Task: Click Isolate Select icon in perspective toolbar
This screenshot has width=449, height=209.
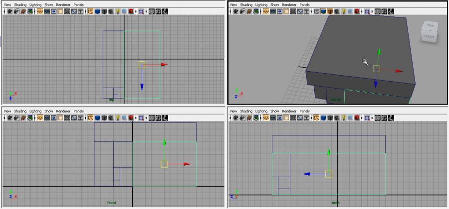Action: [x=368, y=11]
